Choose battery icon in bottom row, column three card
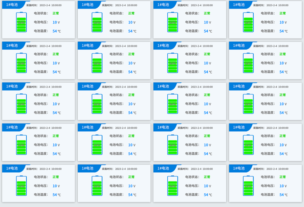304x207 pixels. click(x=173, y=186)
